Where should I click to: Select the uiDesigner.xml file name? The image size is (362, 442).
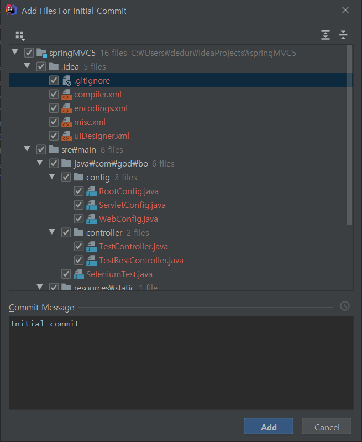point(102,136)
